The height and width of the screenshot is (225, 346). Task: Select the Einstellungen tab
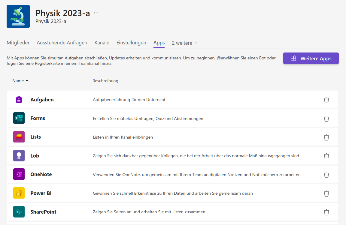[x=131, y=43]
